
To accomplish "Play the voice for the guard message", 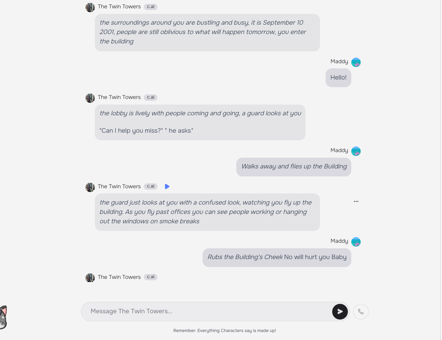I will point(167,186).
